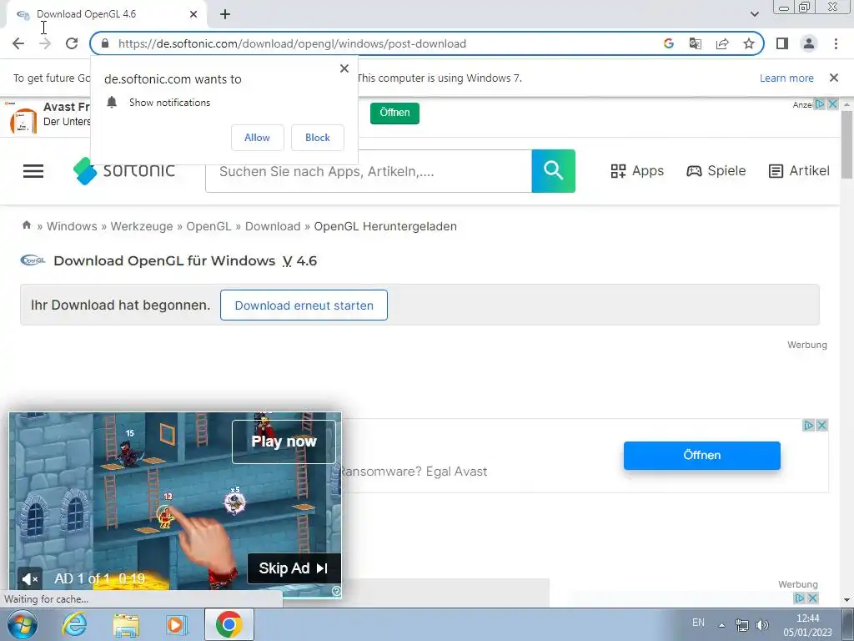Expand the tab search chevron
This screenshot has height=641, width=854.
tap(754, 14)
